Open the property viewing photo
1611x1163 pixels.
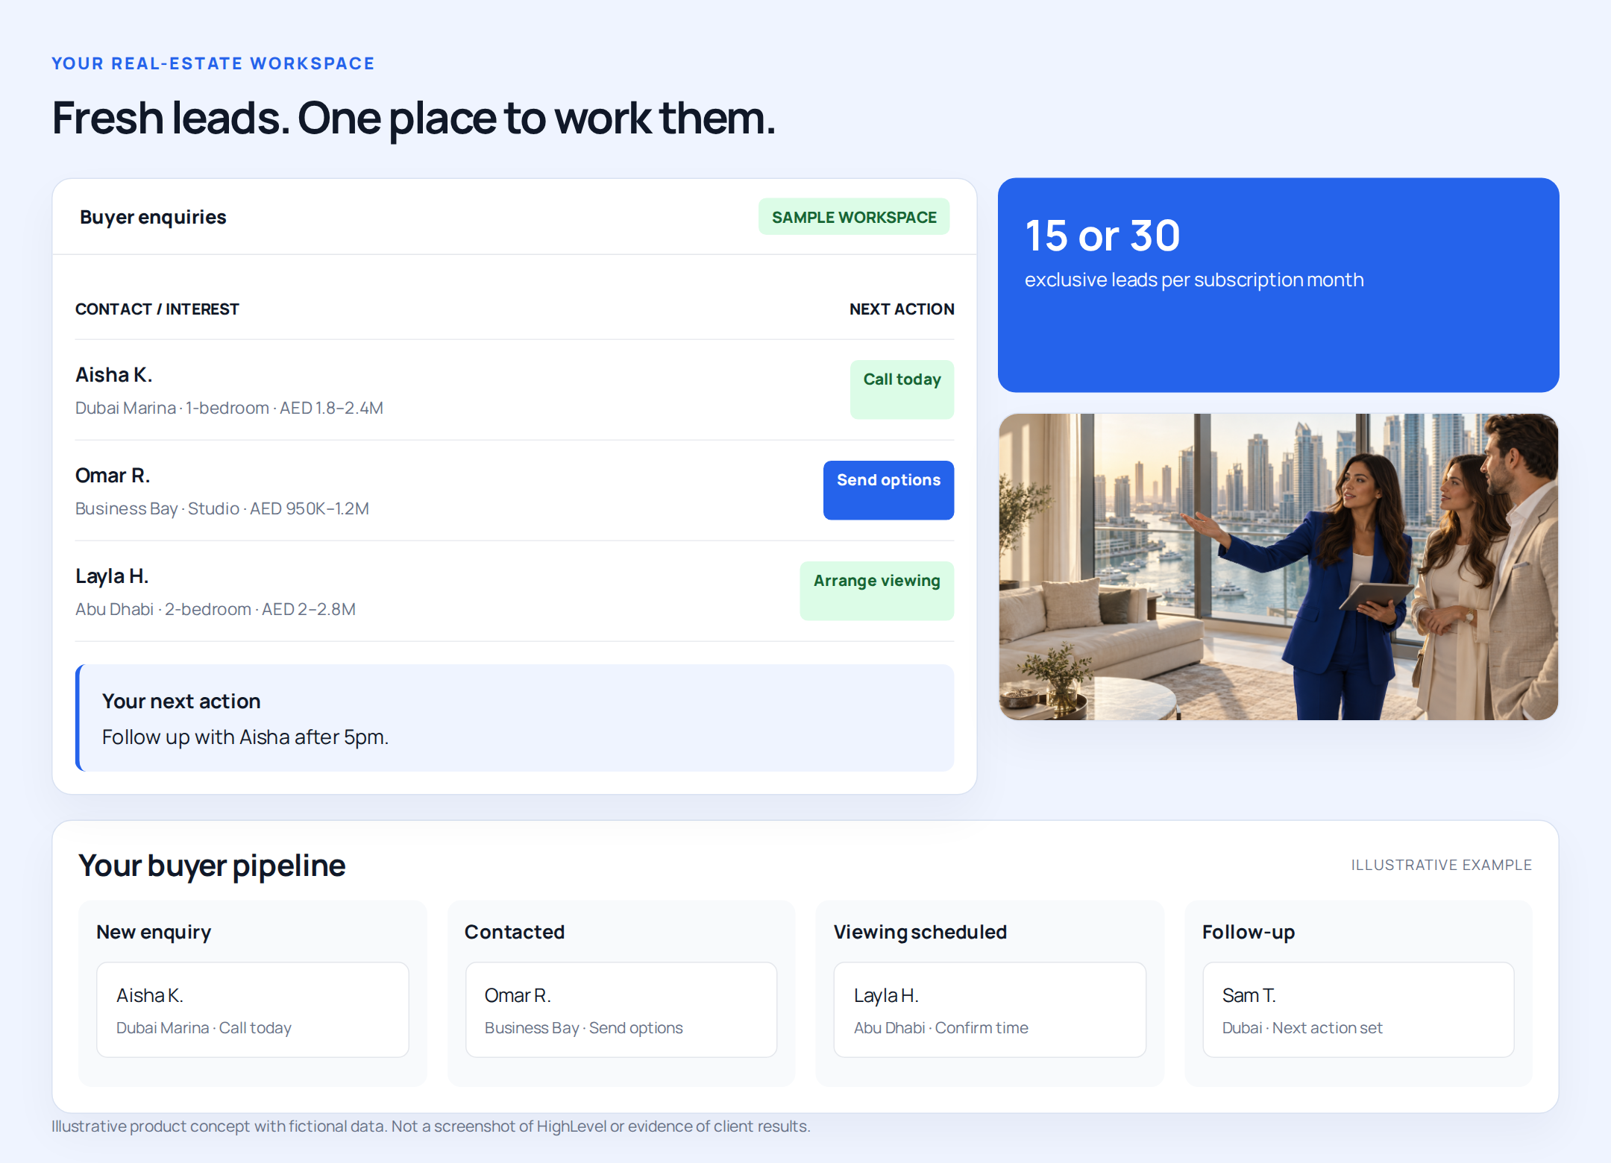coord(1278,567)
